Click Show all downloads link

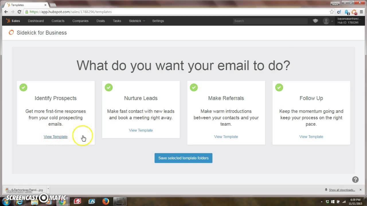(342, 190)
